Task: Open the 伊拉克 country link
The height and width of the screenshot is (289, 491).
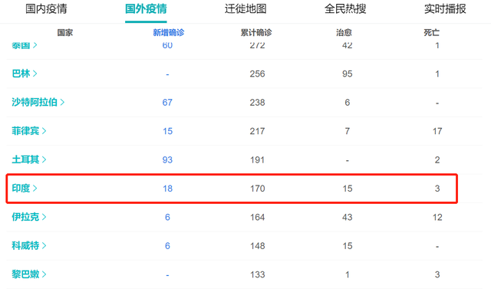Action: click(25, 217)
